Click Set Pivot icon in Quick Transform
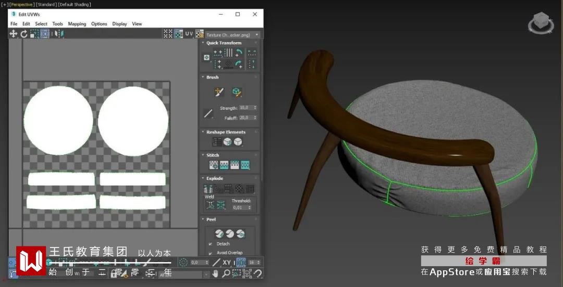The width and height of the screenshot is (563, 287). click(206, 57)
